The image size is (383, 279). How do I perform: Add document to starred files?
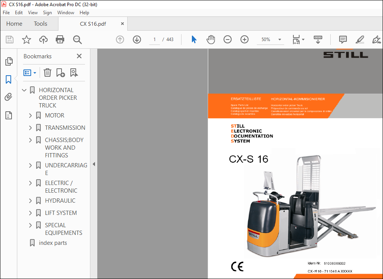coord(27,40)
